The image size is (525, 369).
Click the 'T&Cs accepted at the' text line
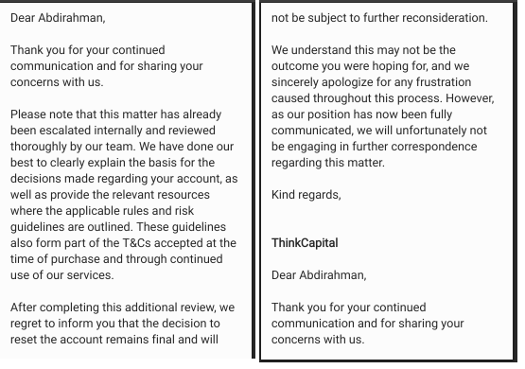point(123,243)
